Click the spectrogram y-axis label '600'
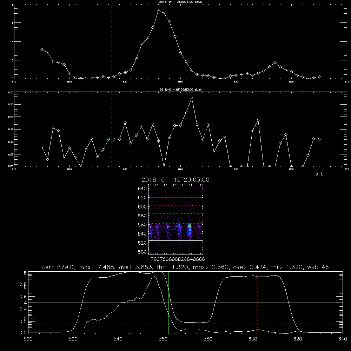 pyautogui.click(x=143, y=207)
